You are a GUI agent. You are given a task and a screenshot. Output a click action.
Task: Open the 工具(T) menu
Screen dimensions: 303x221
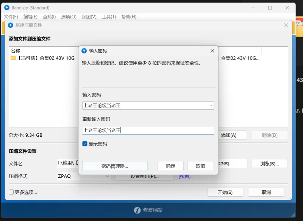coord(109,17)
